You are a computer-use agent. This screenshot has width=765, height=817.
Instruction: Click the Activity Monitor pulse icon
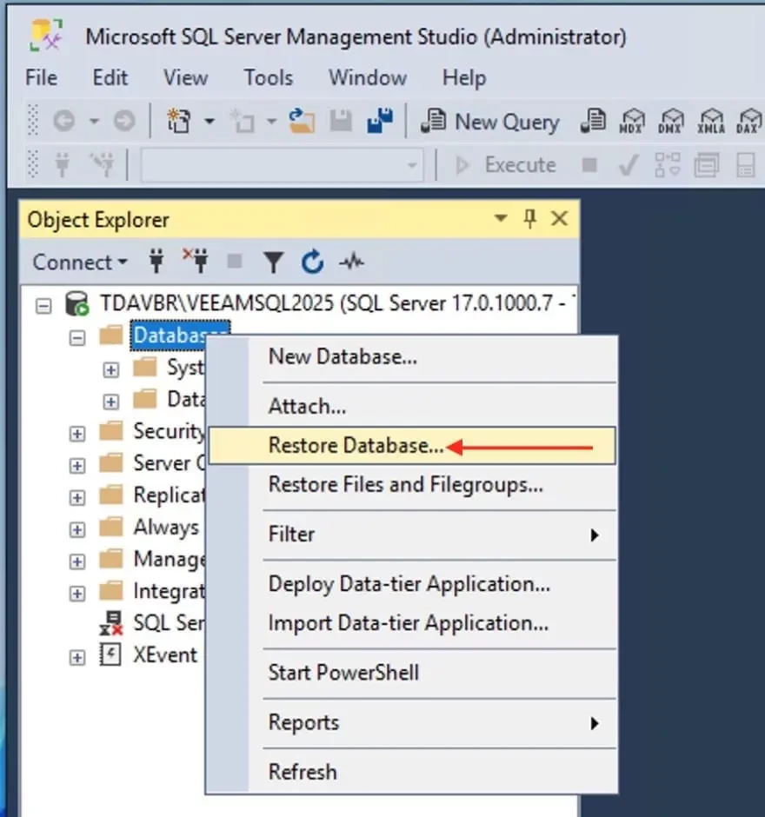click(x=352, y=261)
